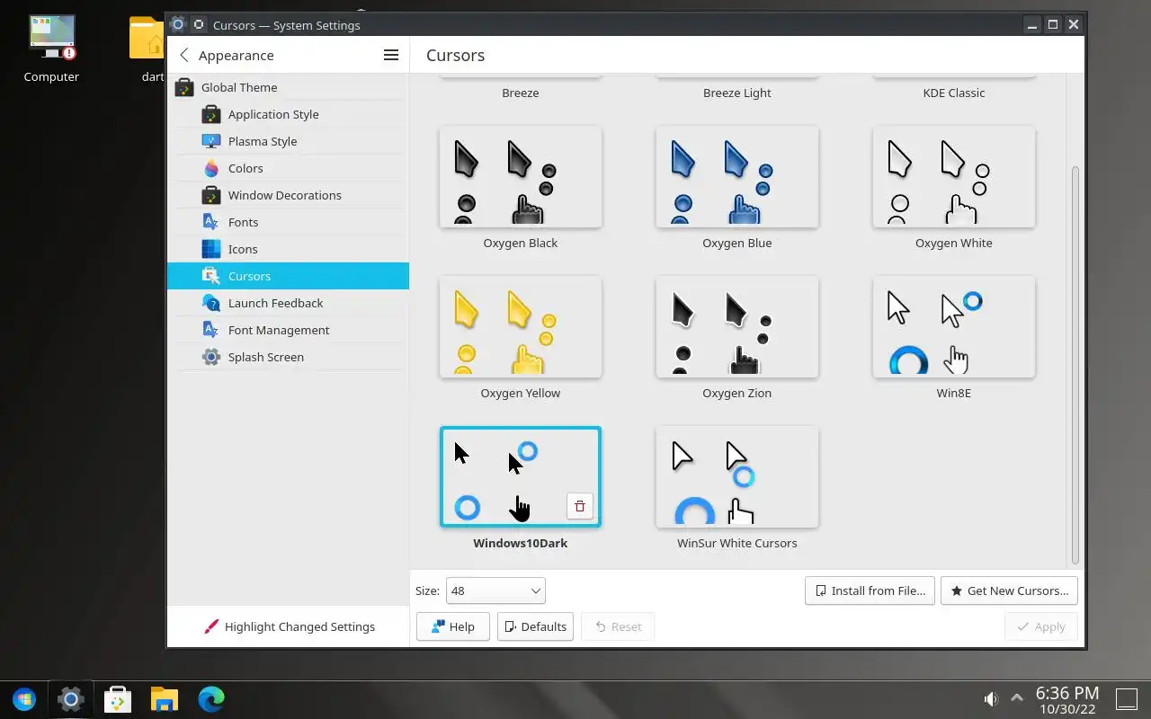Image resolution: width=1151 pixels, height=719 pixels.
Task: Click the Breeze theme label
Action: click(521, 93)
